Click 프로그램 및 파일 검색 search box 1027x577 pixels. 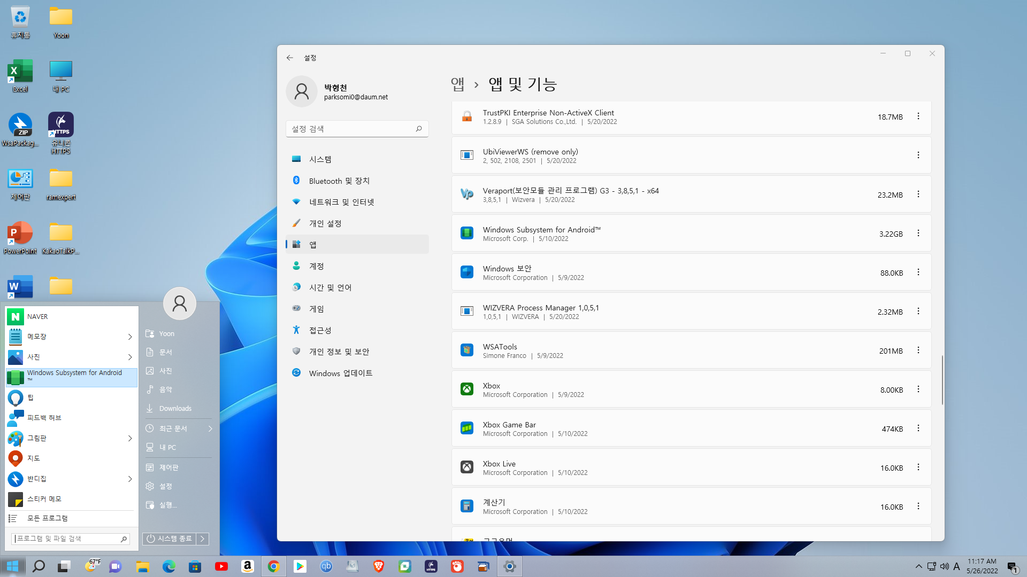click(71, 539)
